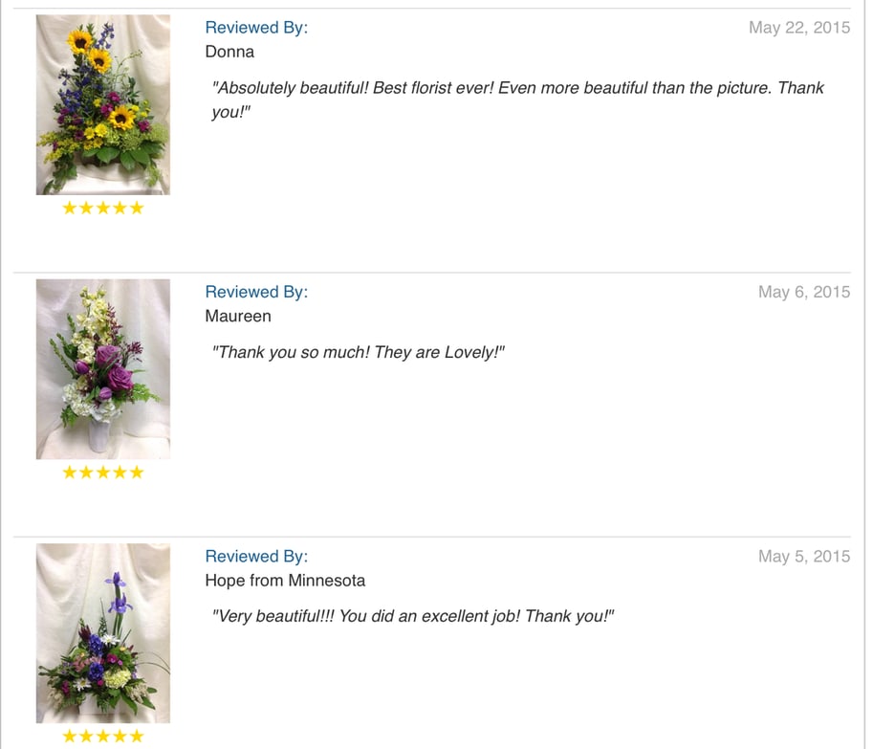Image resolution: width=873 pixels, height=749 pixels.
Task: Click the "Reviewed By:" label above Maureen
Action: pyautogui.click(x=256, y=292)
